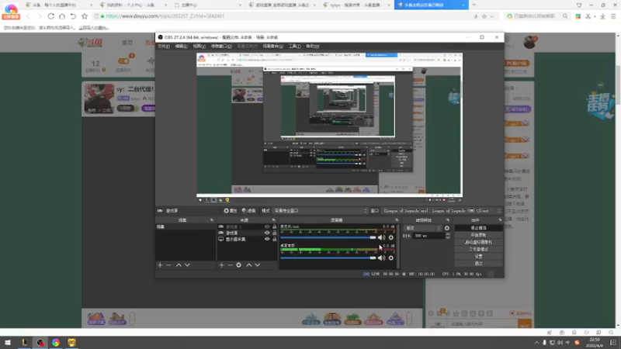Move the selected source down
The height and width of the screenshot is (349, 621).
pyautogui.click(x=258, y=264)
